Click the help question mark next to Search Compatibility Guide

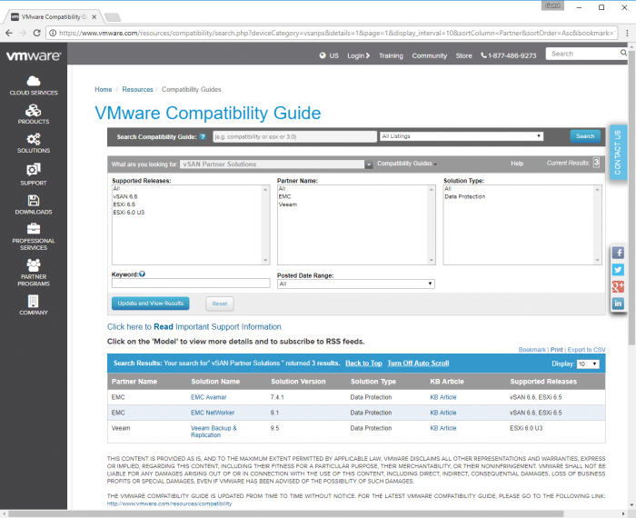[203, 136]
